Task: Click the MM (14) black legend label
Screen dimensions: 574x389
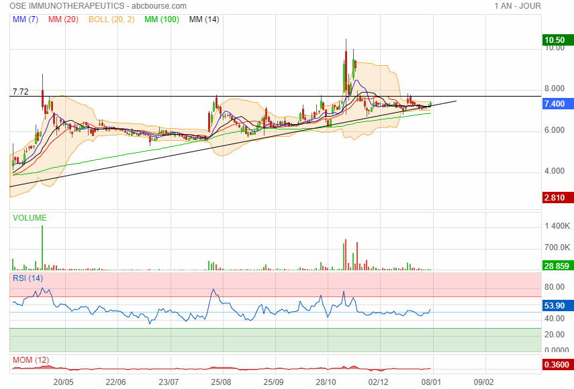Action: (x=204, y=19)
